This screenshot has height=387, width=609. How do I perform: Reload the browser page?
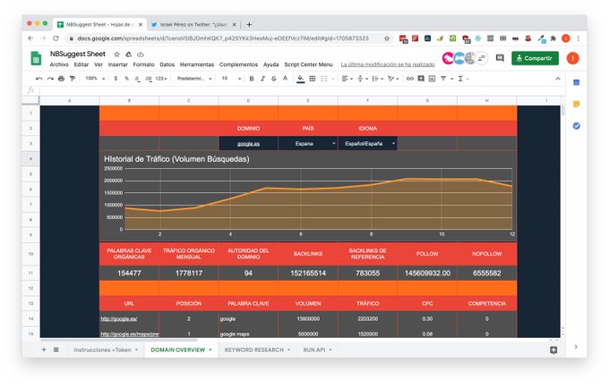coord(56,38)
